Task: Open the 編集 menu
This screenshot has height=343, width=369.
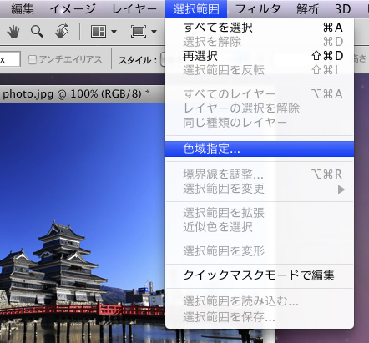Action: (x=23, y=9)
